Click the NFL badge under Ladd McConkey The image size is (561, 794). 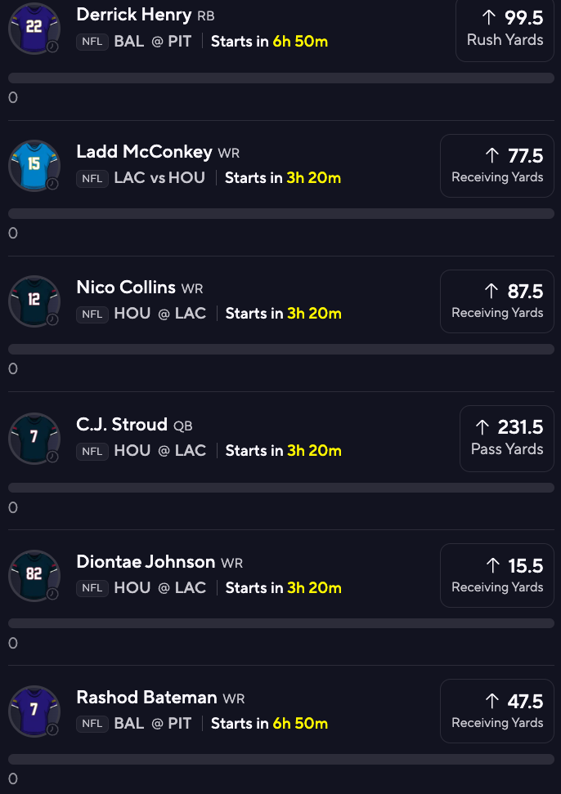(x=92, y=178)
